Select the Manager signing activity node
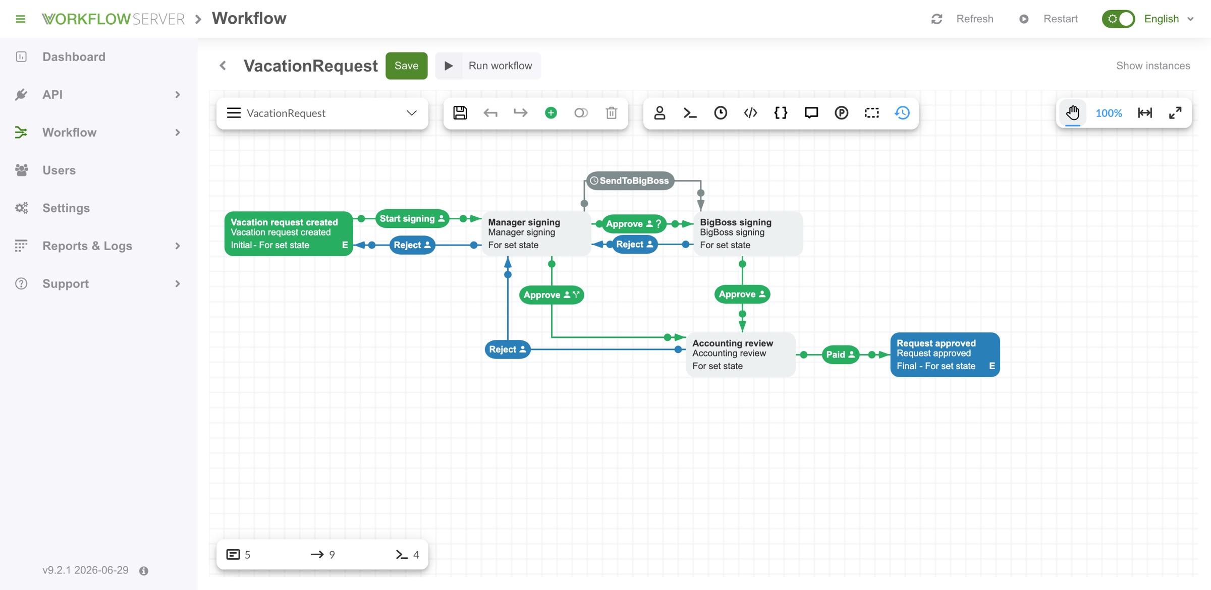1211x590 pixels. click(536, 233)
